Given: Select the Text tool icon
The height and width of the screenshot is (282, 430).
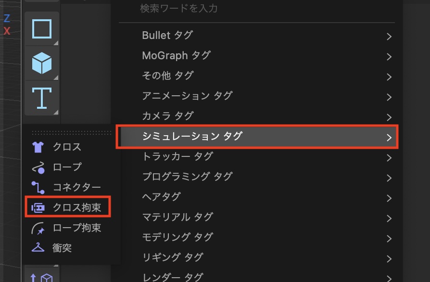Looking at the screenshot, I should click(x=42, y=98).
